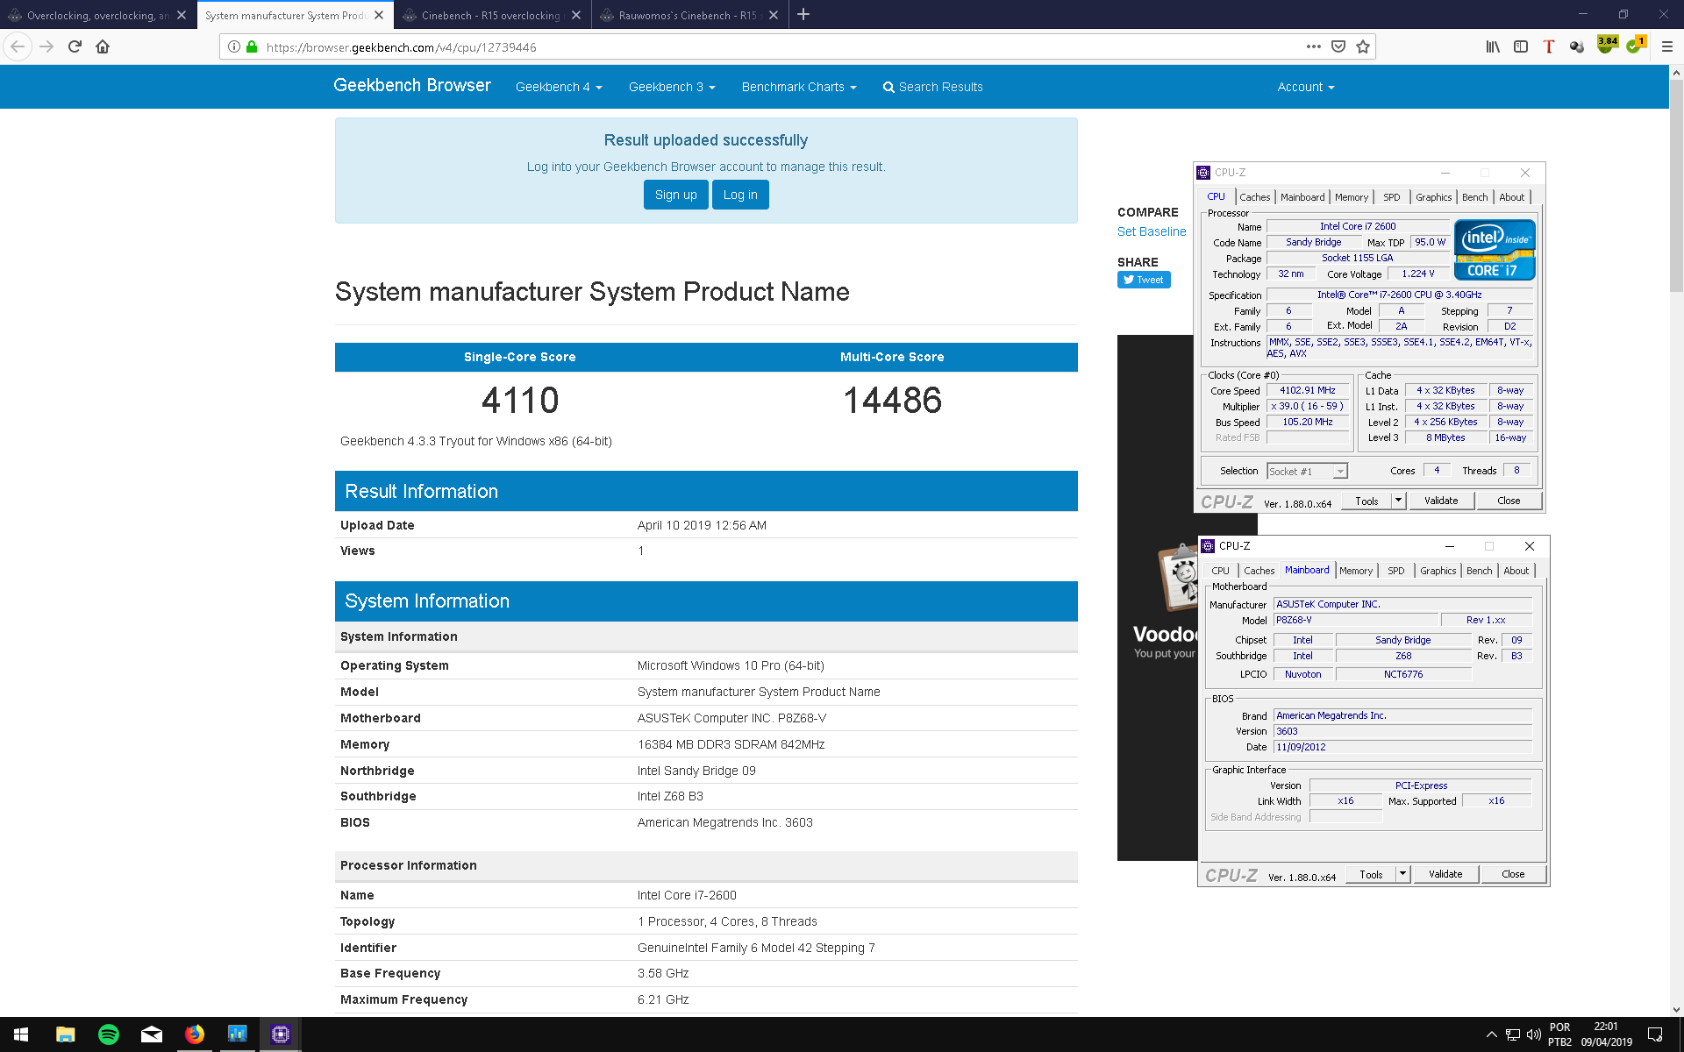The width and height of the screenshot is (1684, 1052).
Task: Open the Mail app on taskbar
Action: pyautogui.click(x=151, y=1034)
